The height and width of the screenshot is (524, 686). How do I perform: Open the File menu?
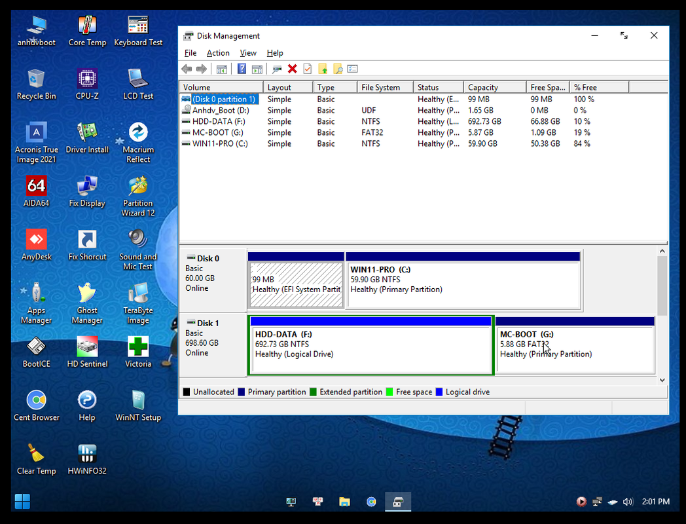tap(190, 53)
